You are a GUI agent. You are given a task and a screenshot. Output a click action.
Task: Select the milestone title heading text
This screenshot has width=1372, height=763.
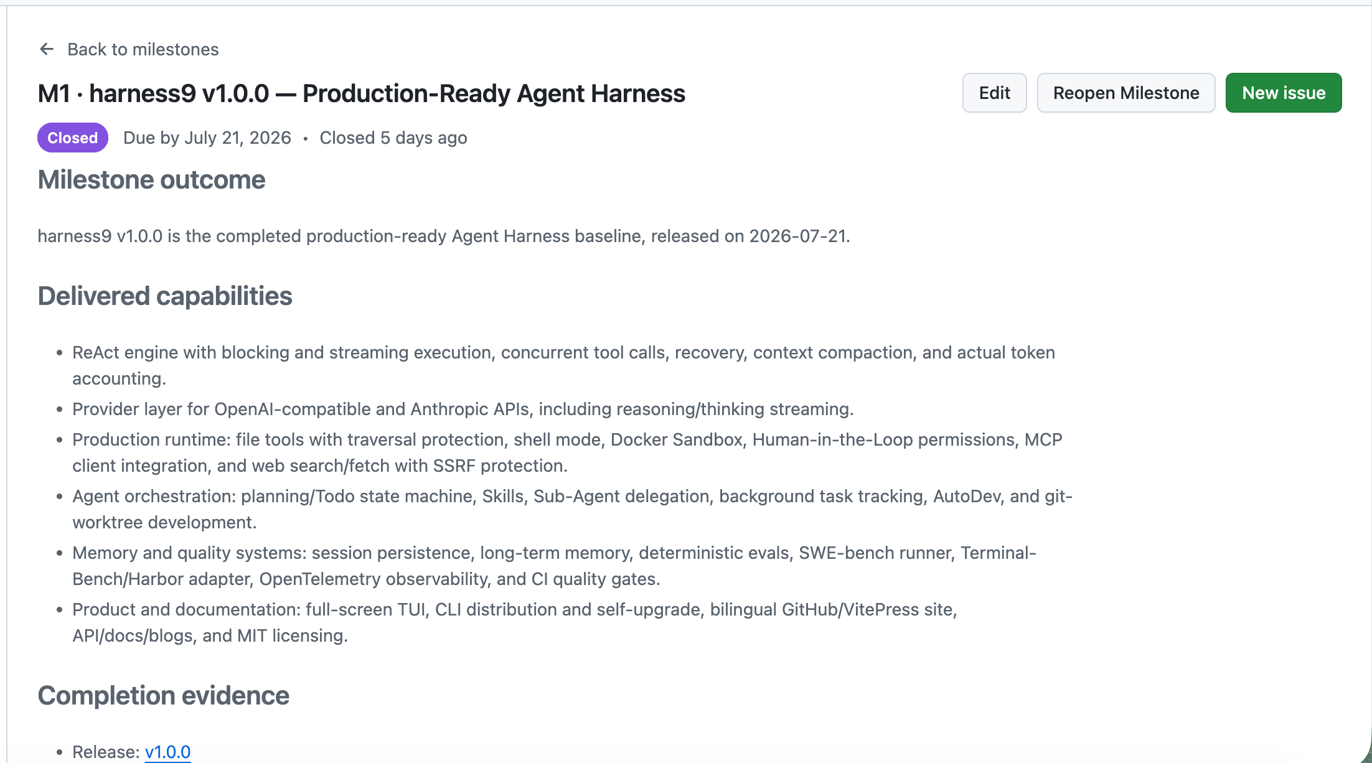(361, 93)
